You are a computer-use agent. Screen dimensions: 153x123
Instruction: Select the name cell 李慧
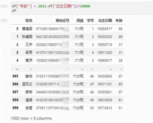[x=29, y=108]
